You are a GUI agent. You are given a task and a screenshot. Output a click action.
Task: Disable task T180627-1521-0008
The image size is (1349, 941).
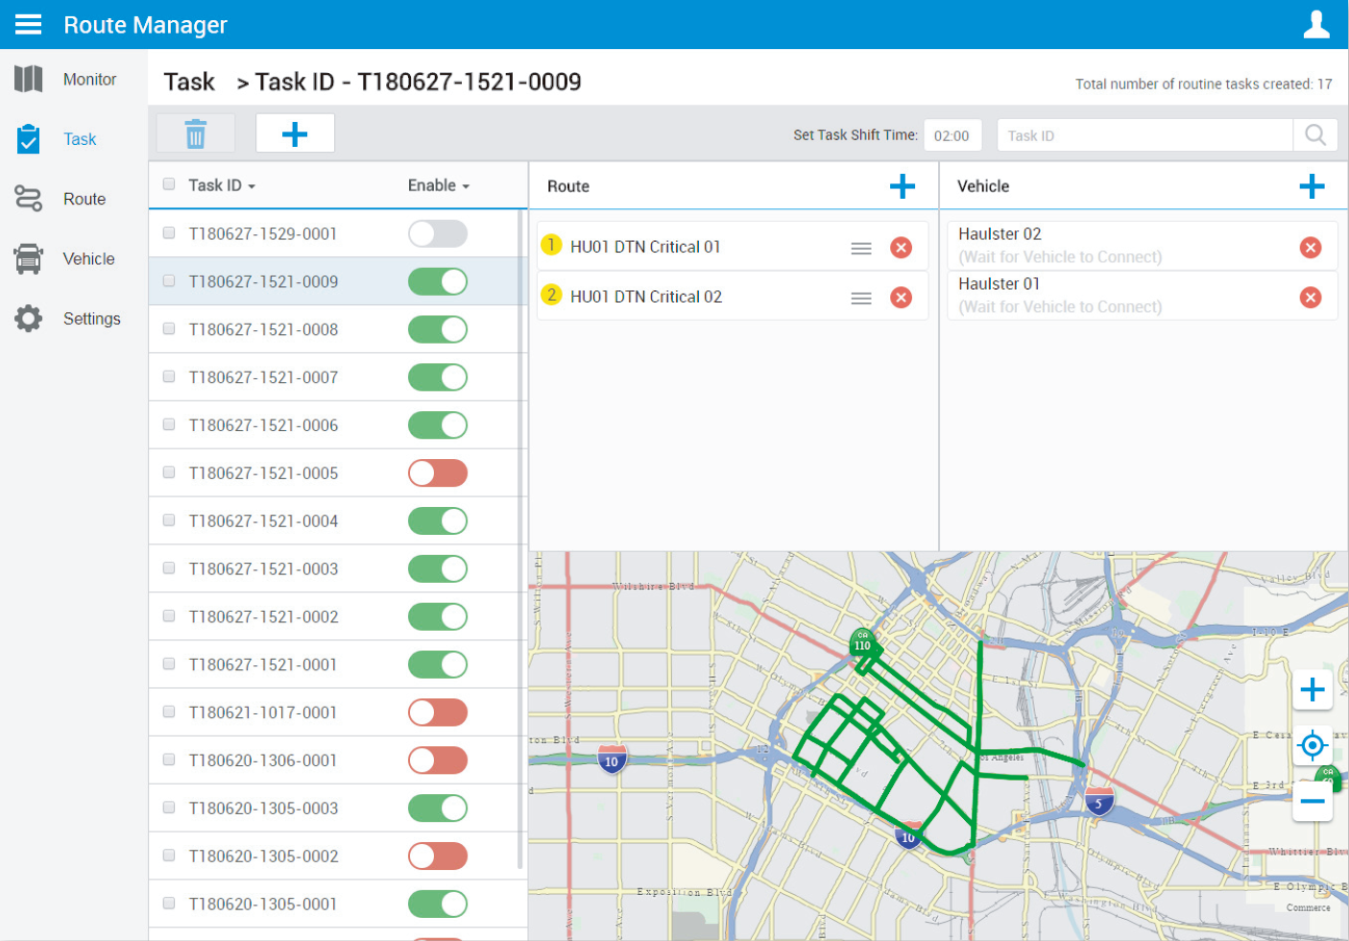[438, 328]
